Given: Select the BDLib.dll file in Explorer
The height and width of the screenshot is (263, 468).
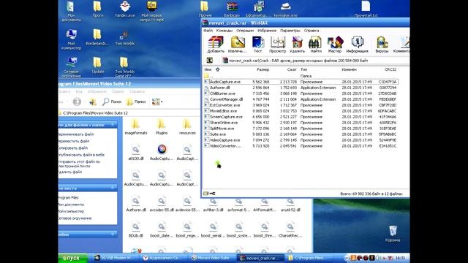Looking at the screenshot, I should point(136,229).
